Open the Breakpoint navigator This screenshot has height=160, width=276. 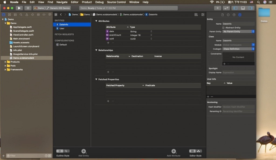44,15
